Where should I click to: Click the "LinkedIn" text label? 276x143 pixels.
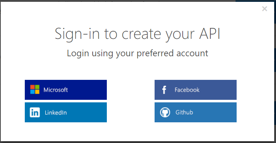pos(56,113)
